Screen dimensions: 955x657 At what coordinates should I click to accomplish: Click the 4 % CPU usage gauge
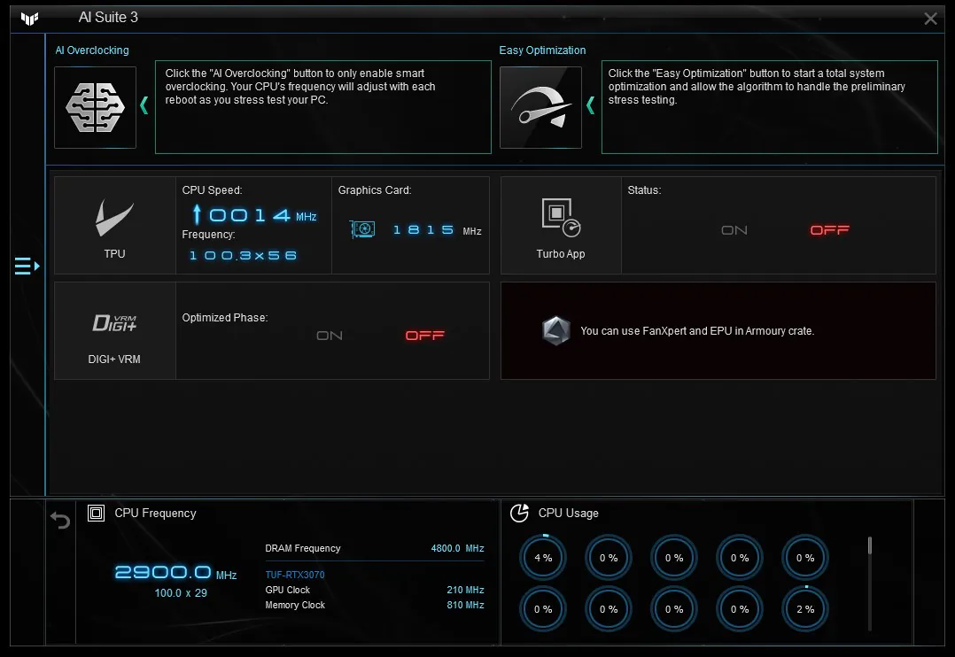coord(543,557)
